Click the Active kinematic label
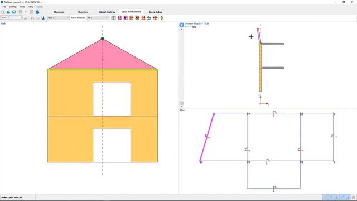Screen dimensions: 357x201 (78, 18)
